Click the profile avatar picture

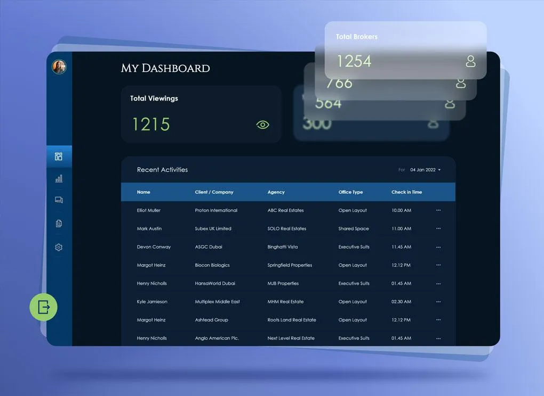(x=59, y=67)
